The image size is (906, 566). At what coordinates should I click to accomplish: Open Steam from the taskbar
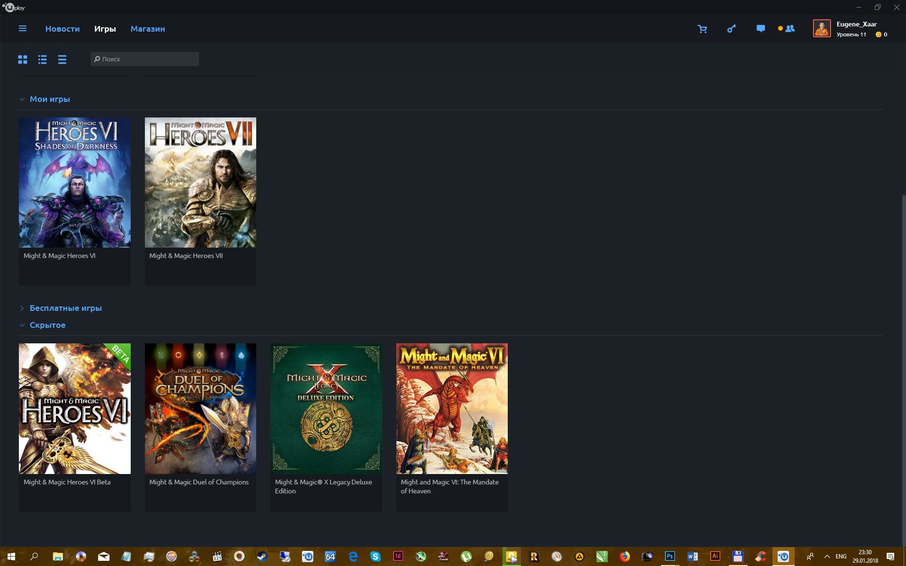[262, 557]
